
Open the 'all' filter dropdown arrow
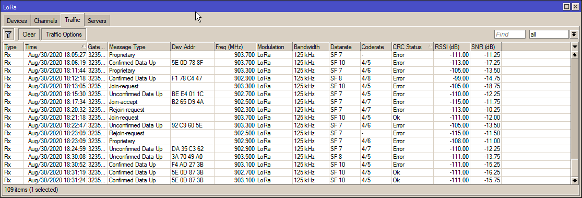point(574,34)
